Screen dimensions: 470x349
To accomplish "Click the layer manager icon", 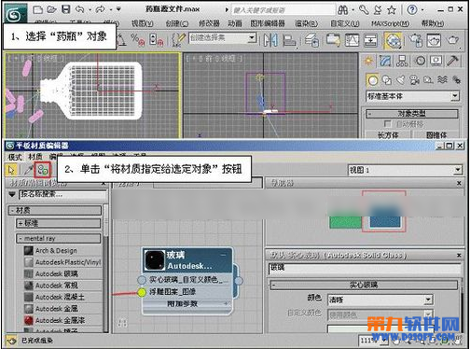I will [311, 40].
